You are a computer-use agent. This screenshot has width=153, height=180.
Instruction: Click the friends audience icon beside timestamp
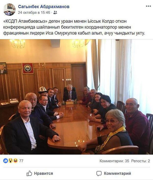pos(55,12)
